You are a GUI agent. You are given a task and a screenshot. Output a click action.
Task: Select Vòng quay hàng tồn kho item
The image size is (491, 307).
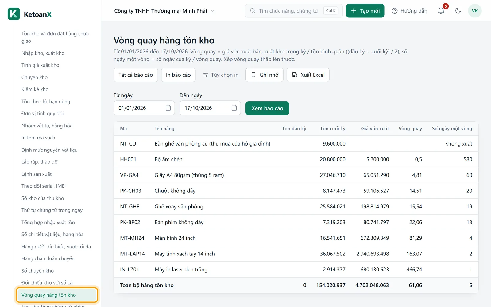click(57, 295)
